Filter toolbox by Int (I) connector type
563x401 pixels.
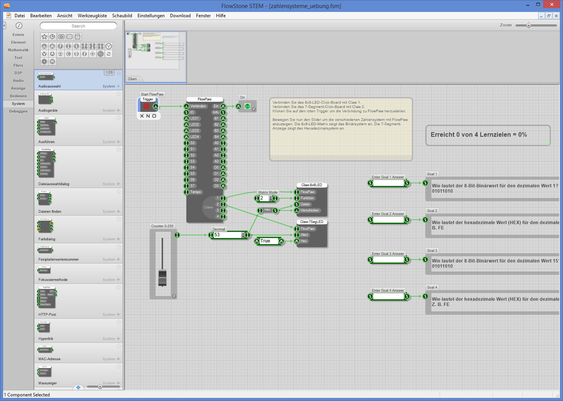(68, 46)
